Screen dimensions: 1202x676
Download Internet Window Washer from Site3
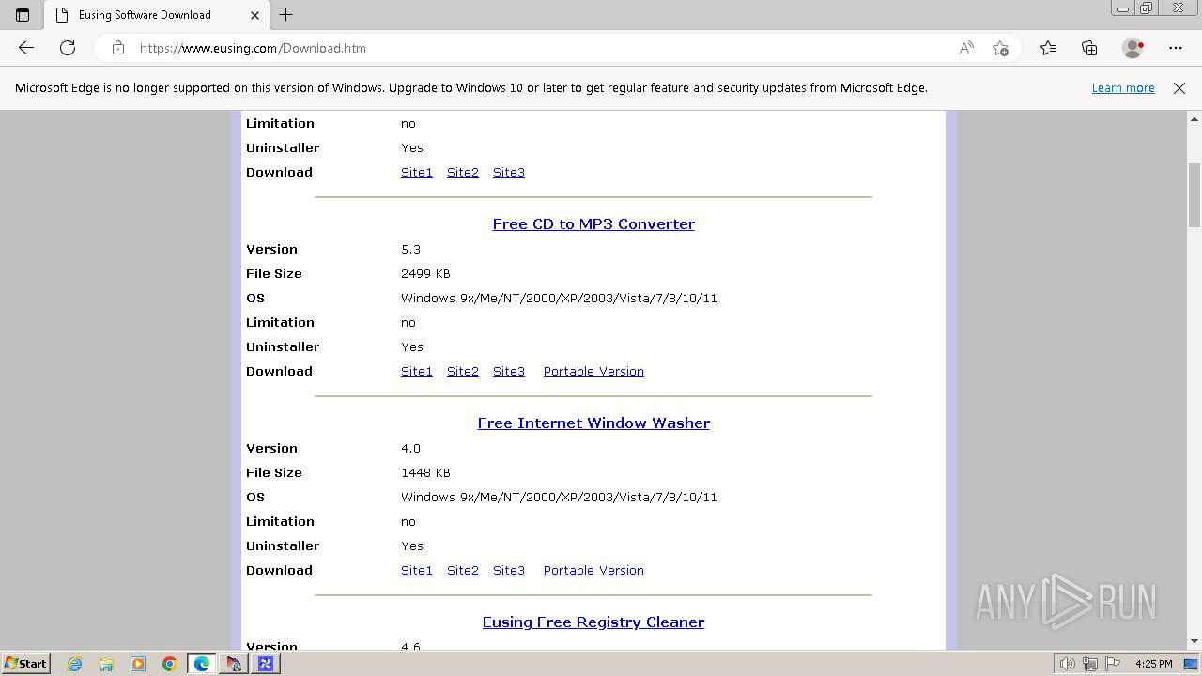pyautogui.click(x=509, y=570)
